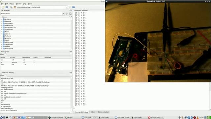
Task: Open Arduino Toolkit taskbar button
Action: click(x=156, y=118)
